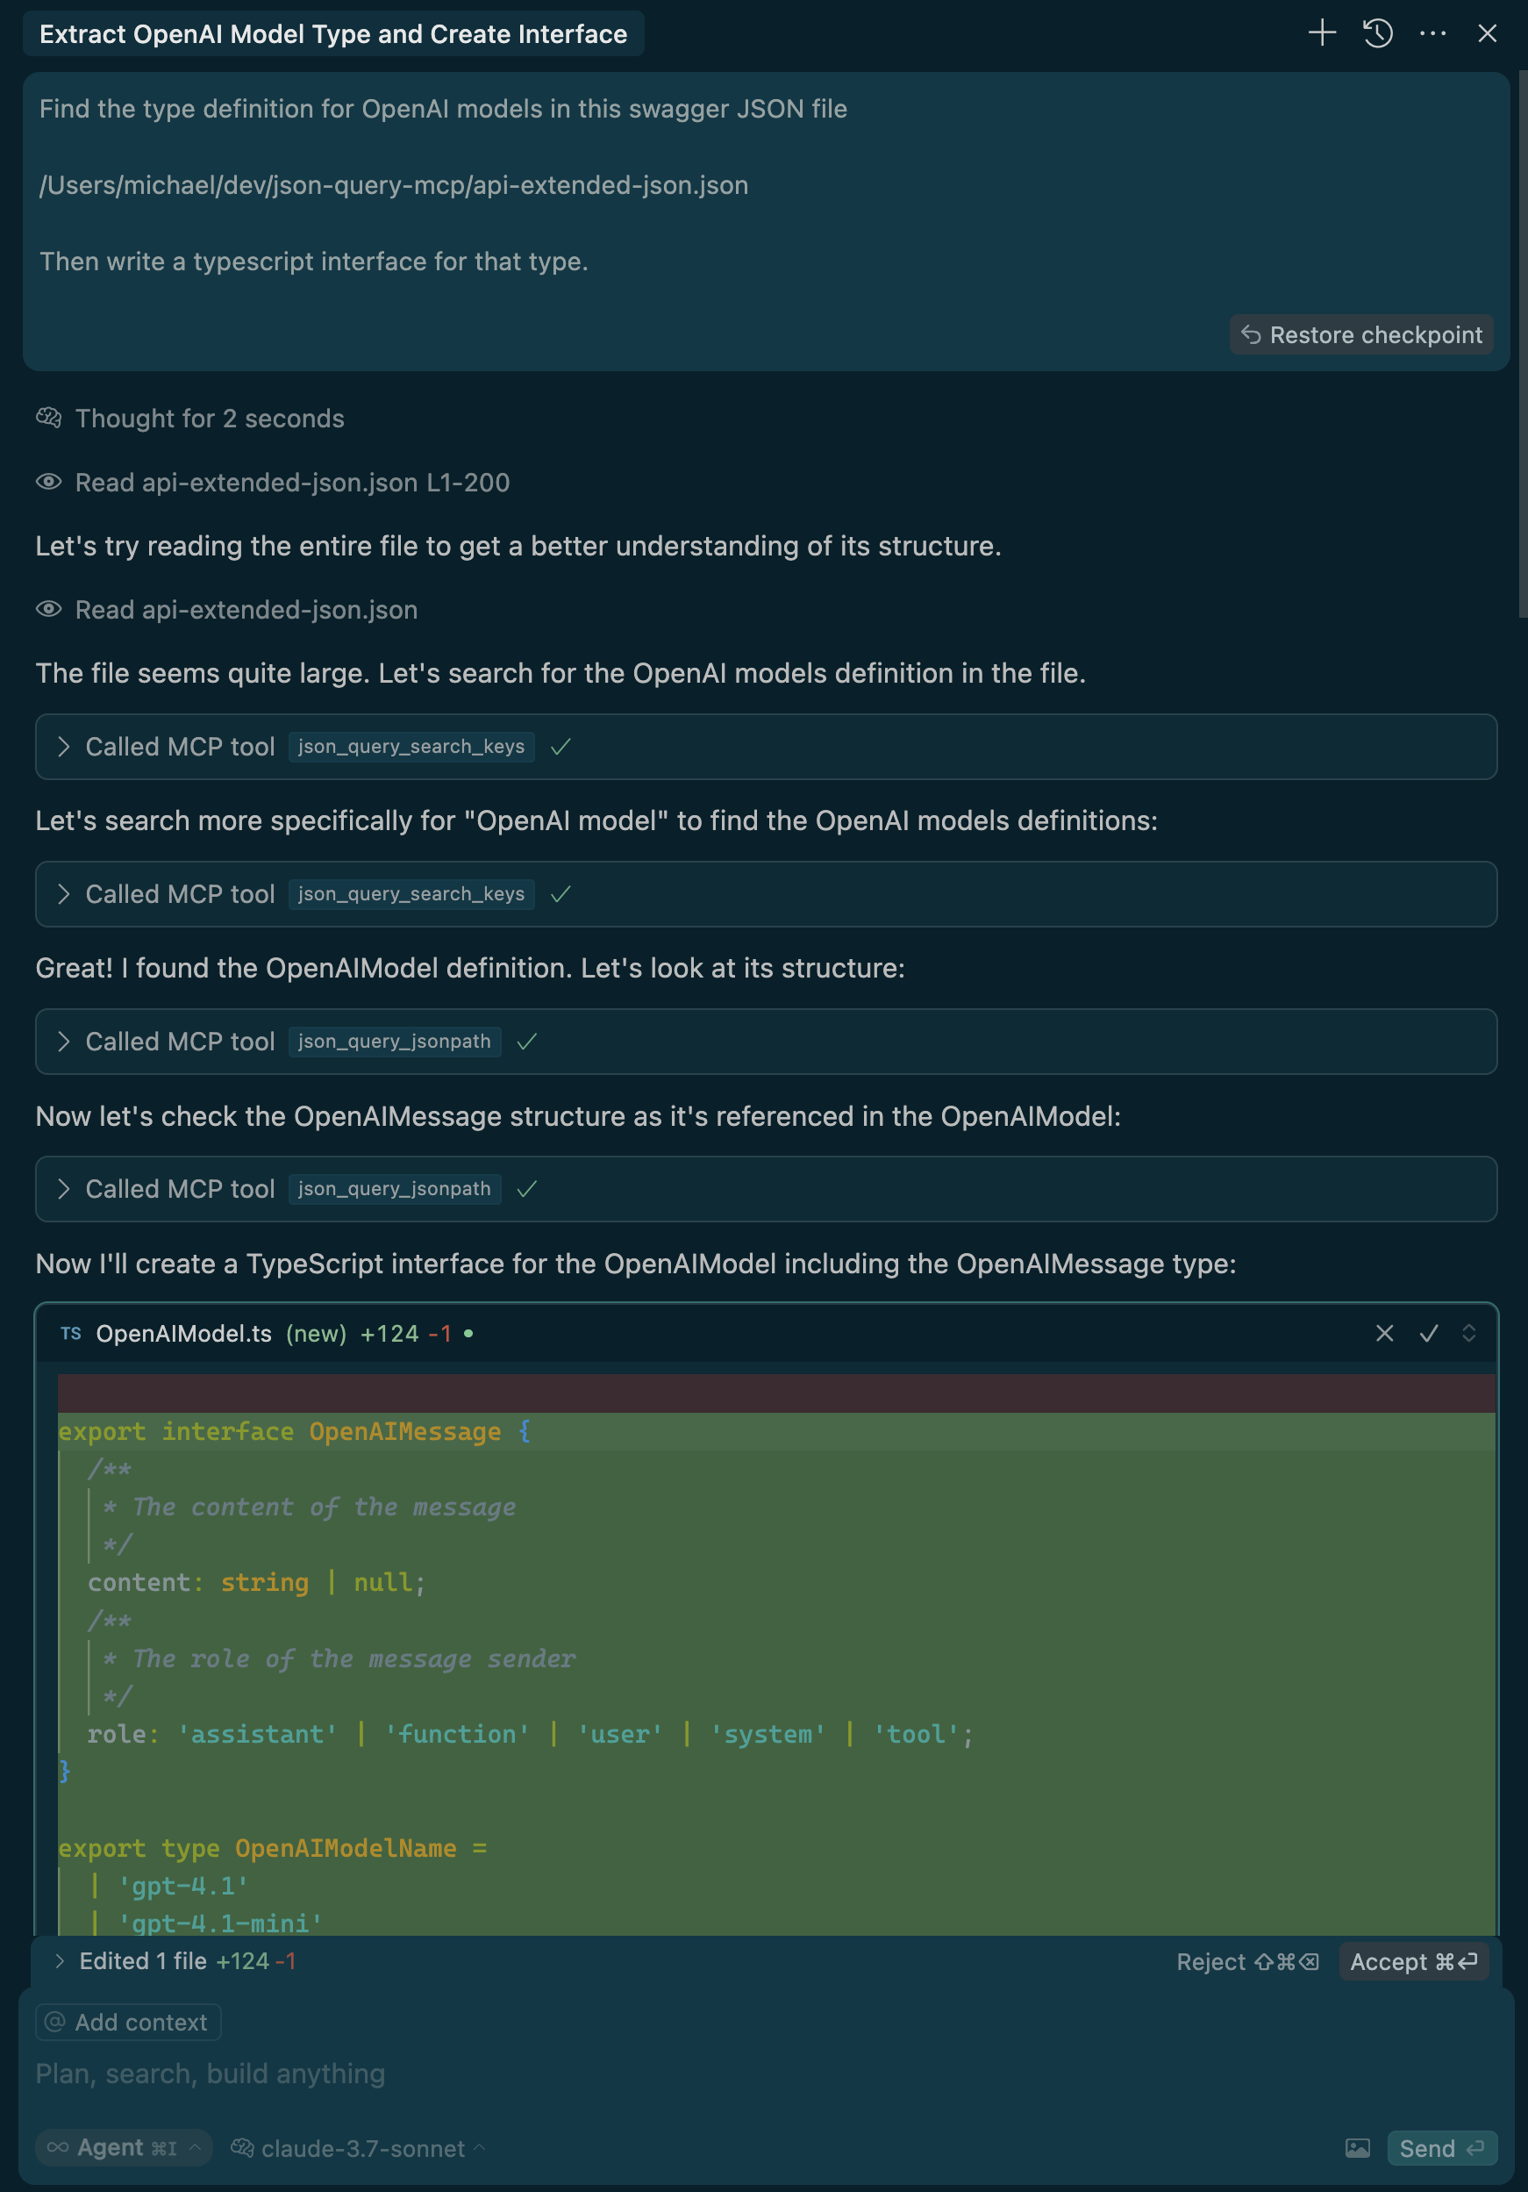Reject OpenAIModel.ts diff with X icon

pos(1384,1334)
